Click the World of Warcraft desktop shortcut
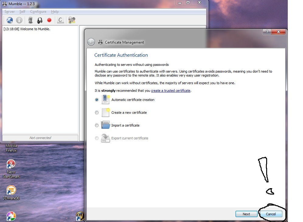The image size is (303, 222). 80,216
